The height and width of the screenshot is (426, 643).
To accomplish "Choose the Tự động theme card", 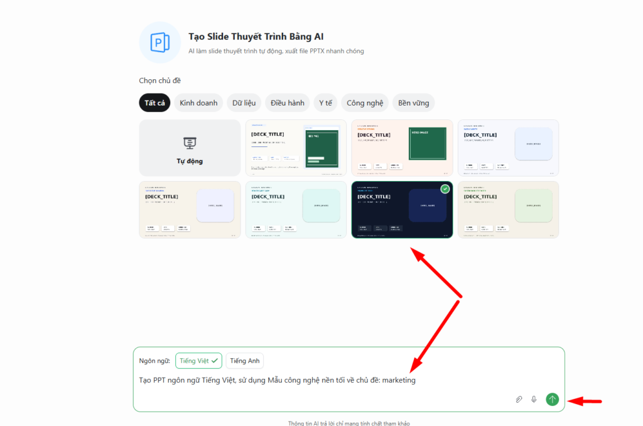I will (190, 148).
